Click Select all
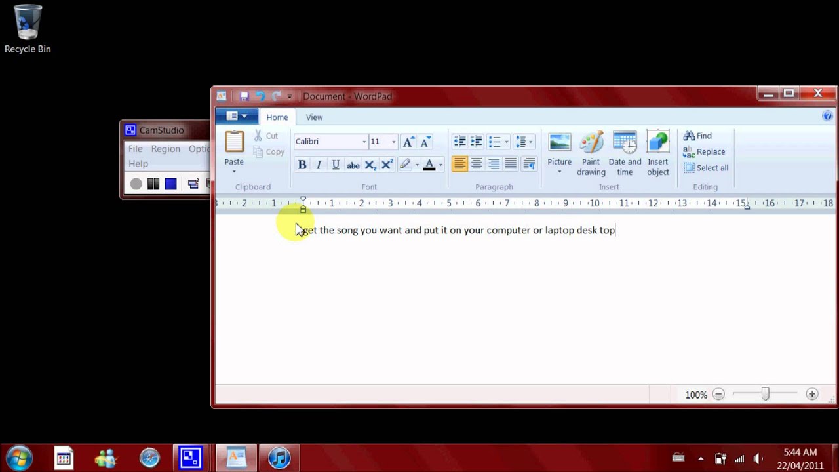Screen dimensions: 839x472 point(706,168)
